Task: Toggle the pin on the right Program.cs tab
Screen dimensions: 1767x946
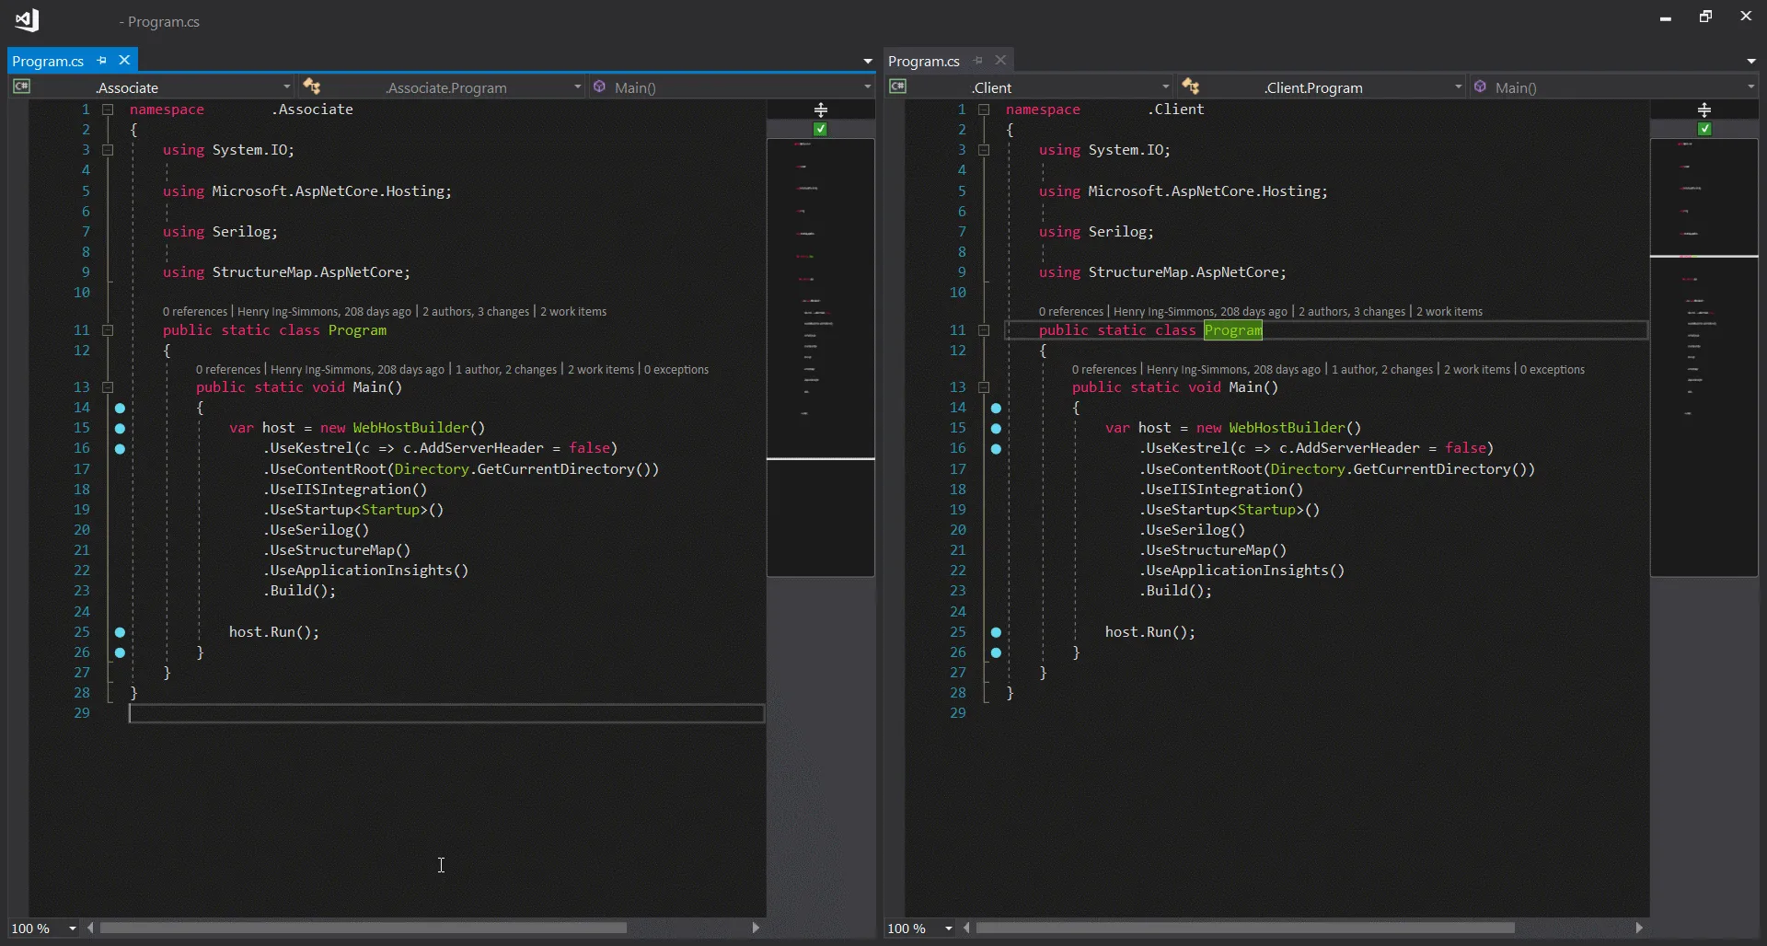Action: pyautogui.click(x=977, y=61)
